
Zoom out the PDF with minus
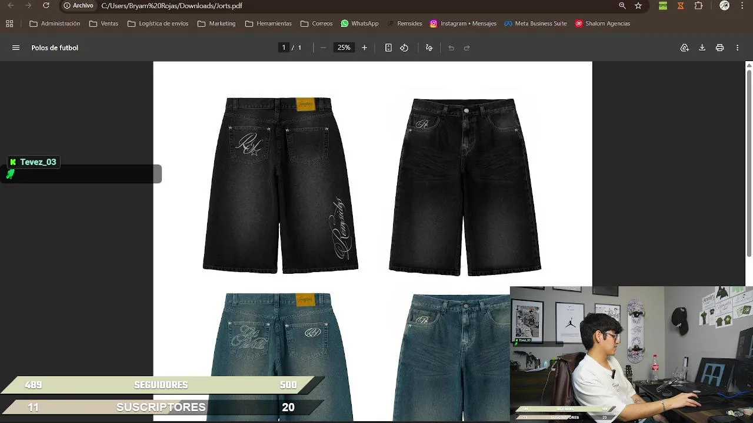pyautogui.click(x=323, y=48)
